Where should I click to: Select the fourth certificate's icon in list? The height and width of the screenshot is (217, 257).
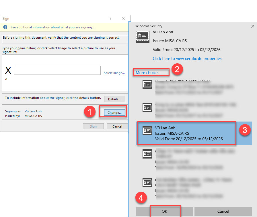(x=147, y=154)
